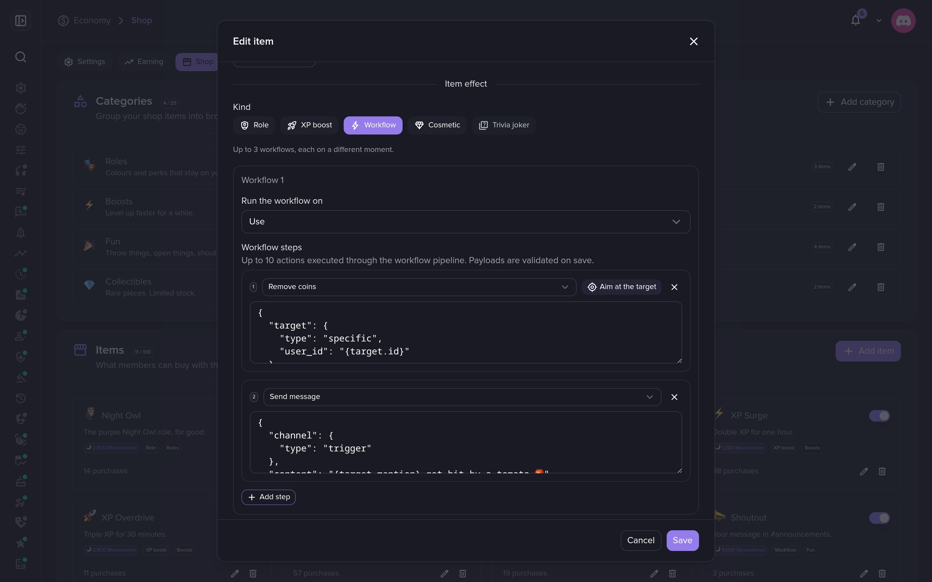The image size is (932, 582).
Task: Switch to the Earning tab
Action: tap(144, 61)
